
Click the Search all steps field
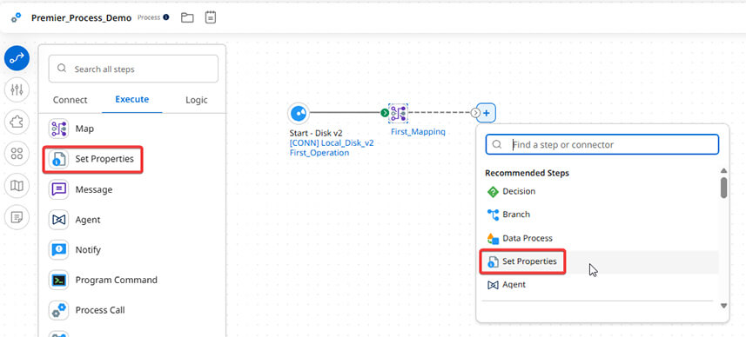pos(133,69)
